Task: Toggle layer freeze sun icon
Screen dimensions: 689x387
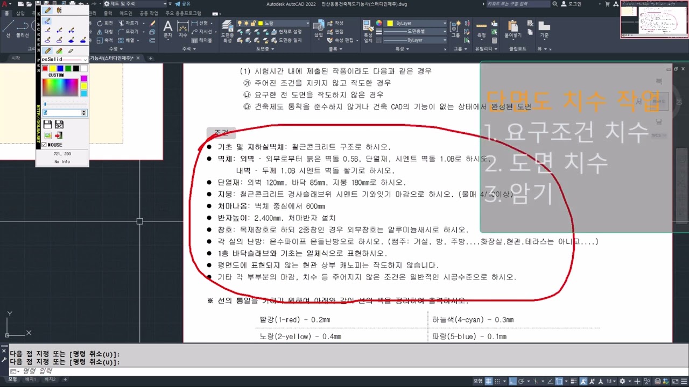Action: (246, 24)
